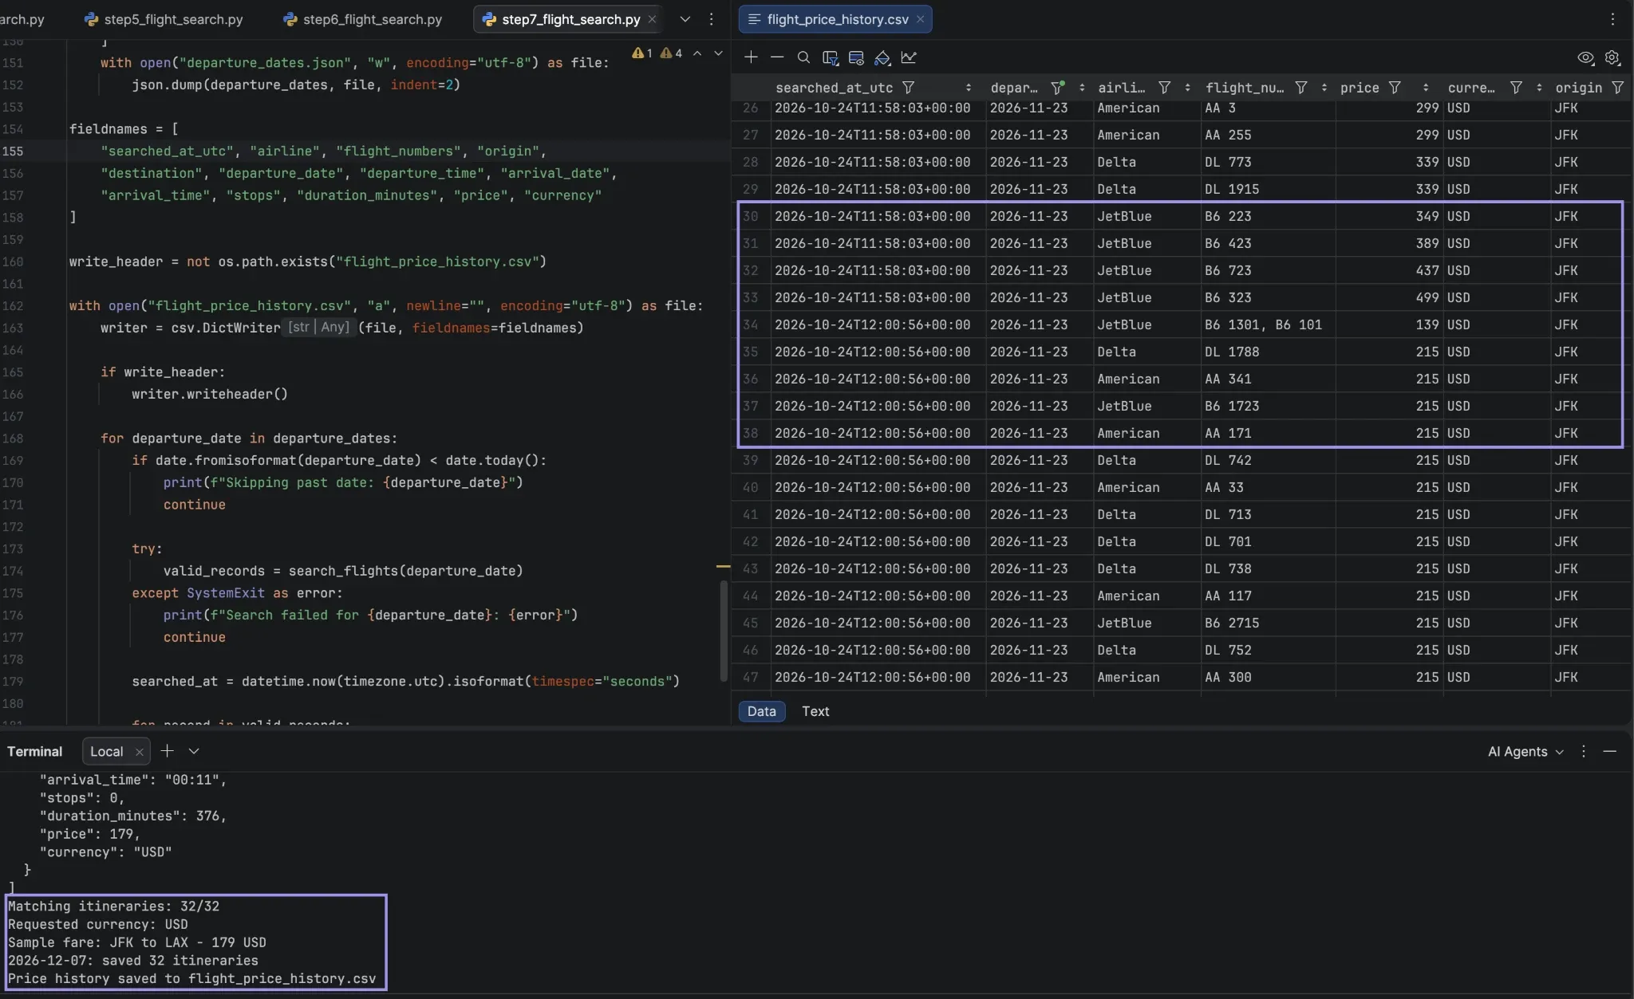1634x999 pixels.
Task: Close the flight_price_history.csv tab
Action: [x=920, y=19]
